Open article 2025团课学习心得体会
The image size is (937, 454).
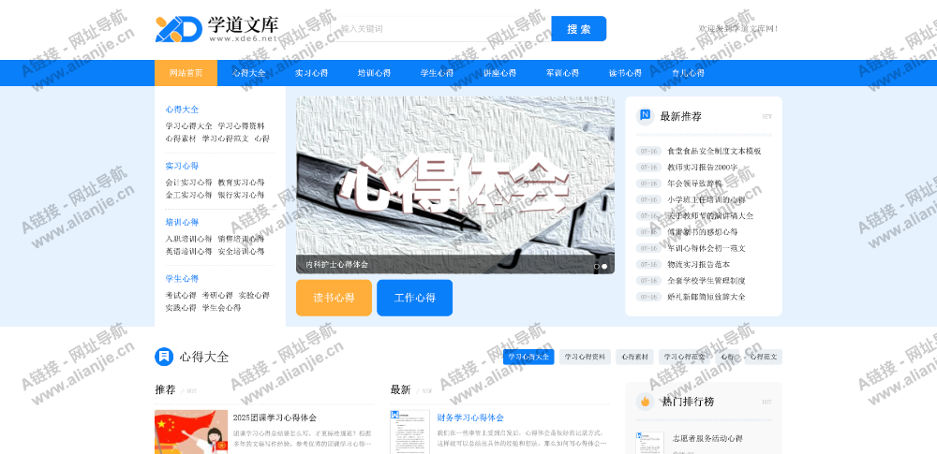[x=275, y=417]
